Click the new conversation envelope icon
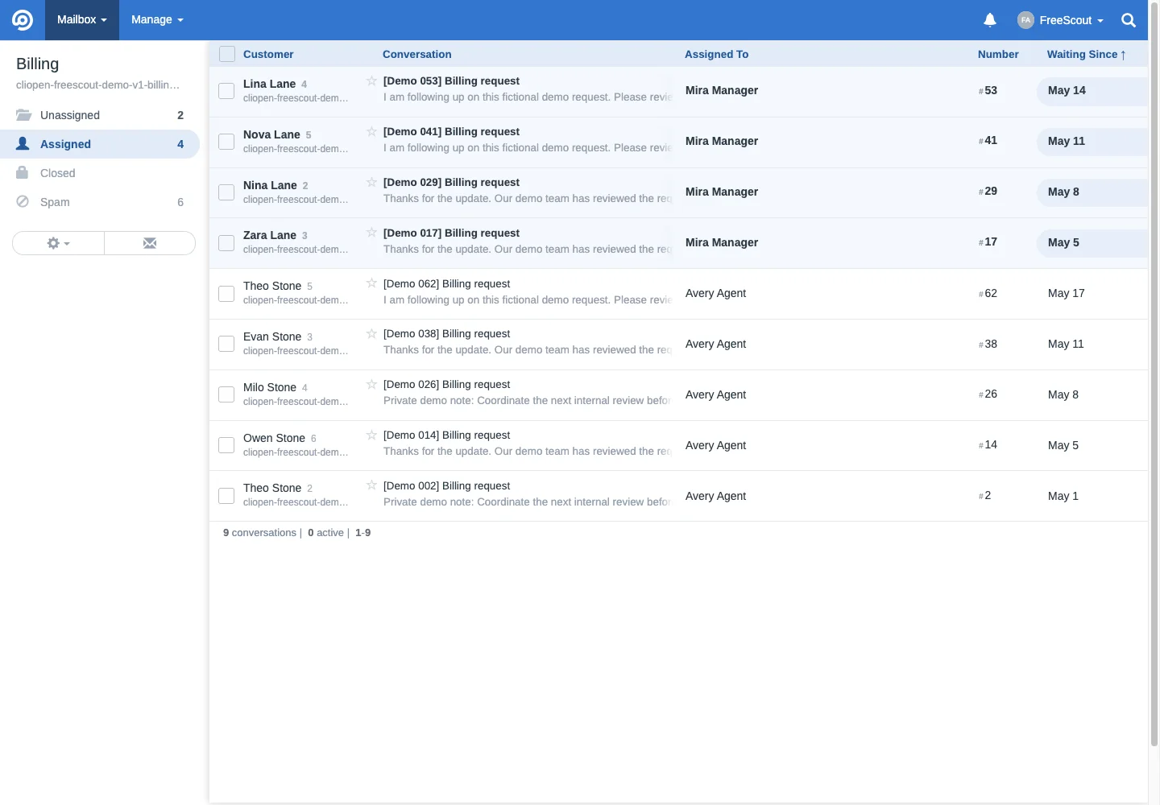The width and height of the screenshot is (1160, 805). (x=150, y=243)
